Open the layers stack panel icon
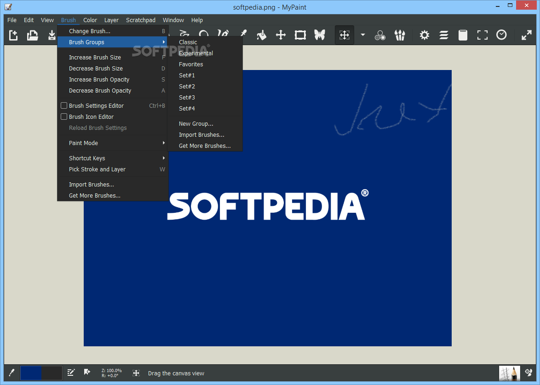Screen dimensions: 540x385 pos(443,35)
